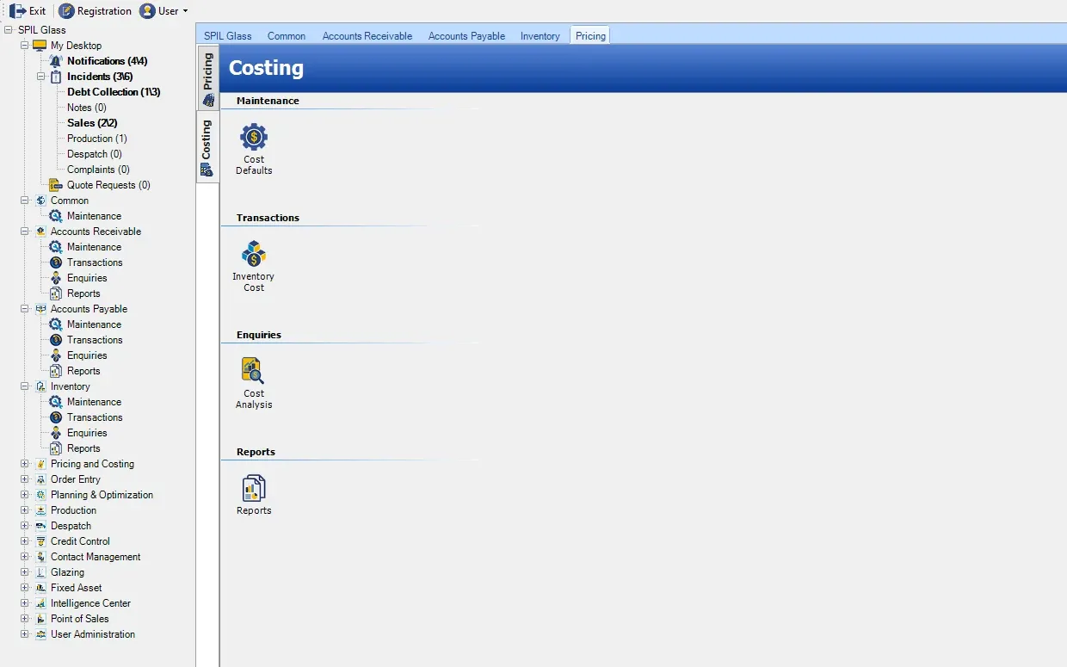Image resolution: width=1067 pixels, height=667 pixels.
Task: Select User Administration in the tree
Action: tap(93, 634)
